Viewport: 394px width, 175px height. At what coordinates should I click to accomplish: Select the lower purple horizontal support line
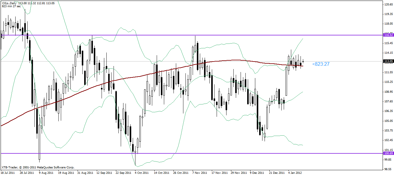[x=192, y=153]
